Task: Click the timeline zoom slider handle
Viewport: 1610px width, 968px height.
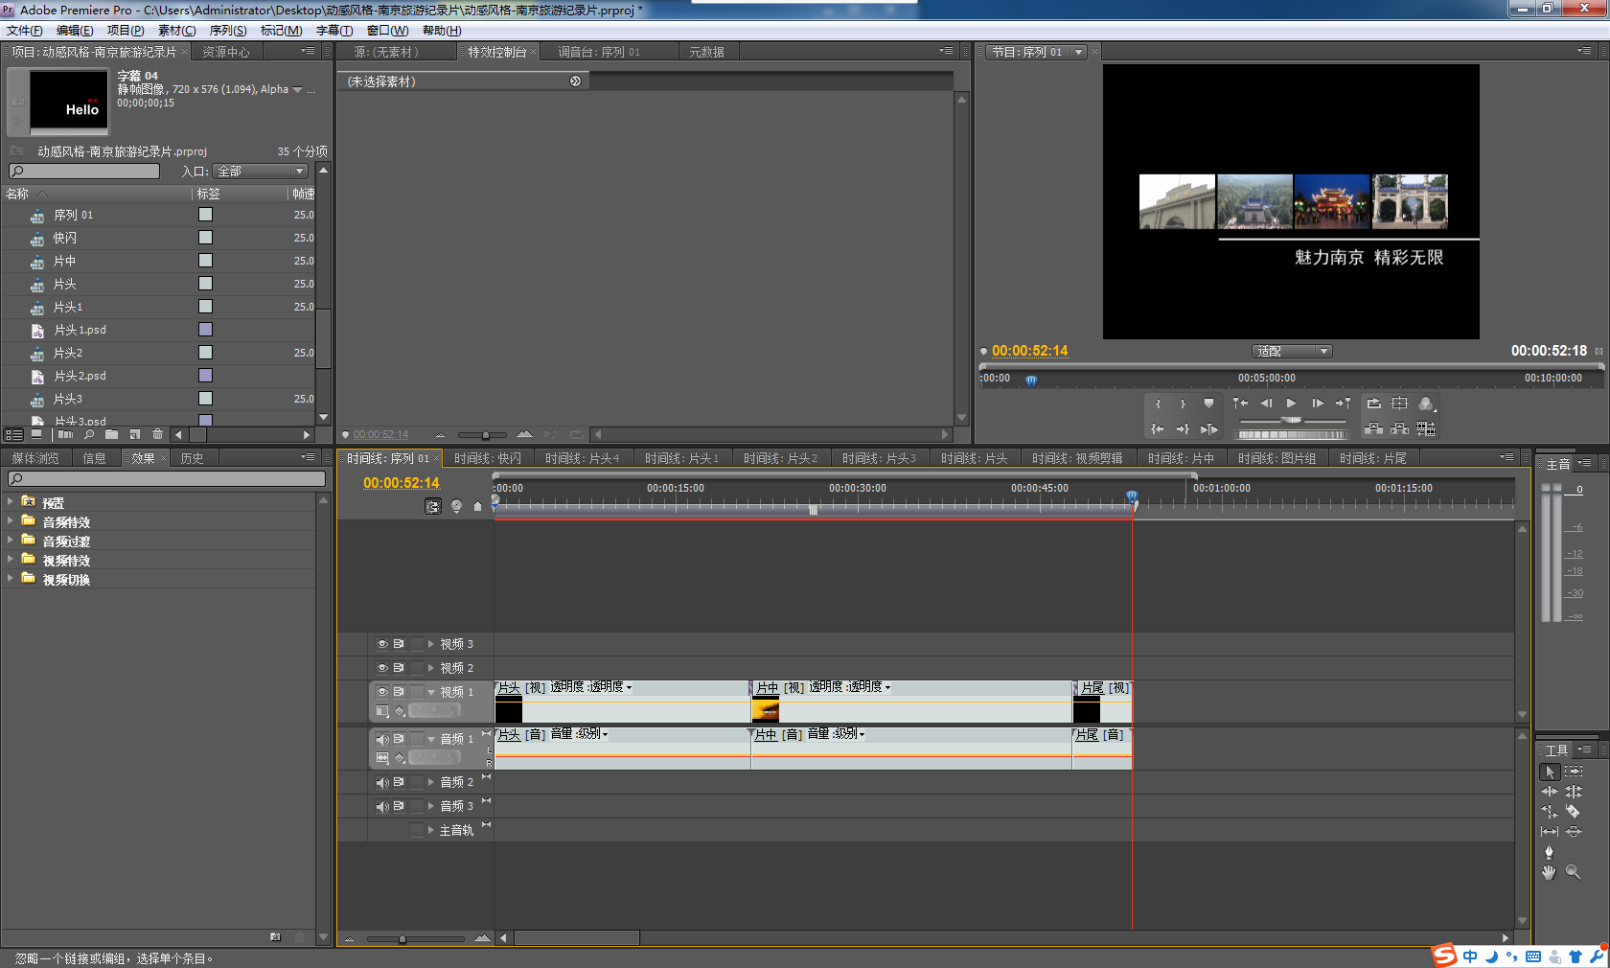Action: [402, 938]
